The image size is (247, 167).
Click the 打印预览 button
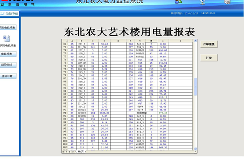click(x=209, y=44)
